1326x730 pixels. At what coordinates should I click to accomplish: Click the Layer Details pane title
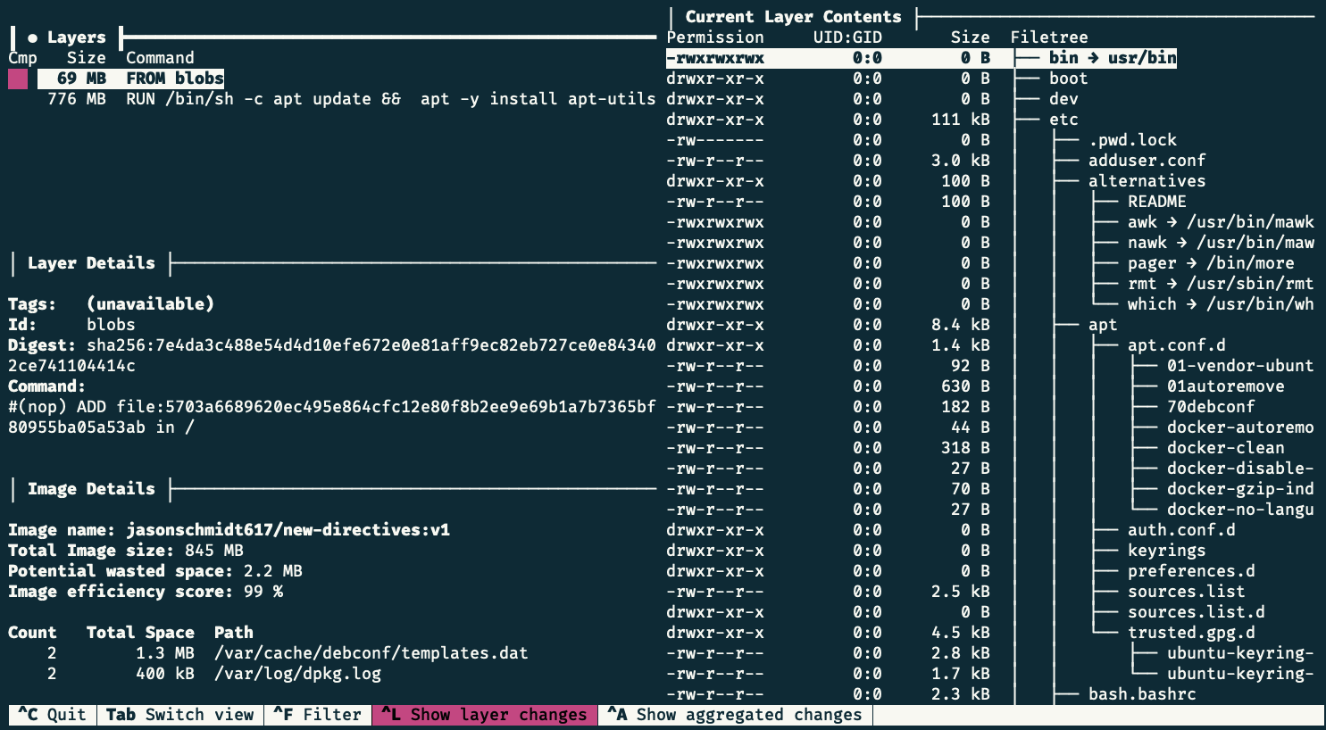pyautogui.click(x=91, y=263)
